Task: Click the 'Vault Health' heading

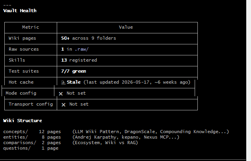Action: coord(20,11)
